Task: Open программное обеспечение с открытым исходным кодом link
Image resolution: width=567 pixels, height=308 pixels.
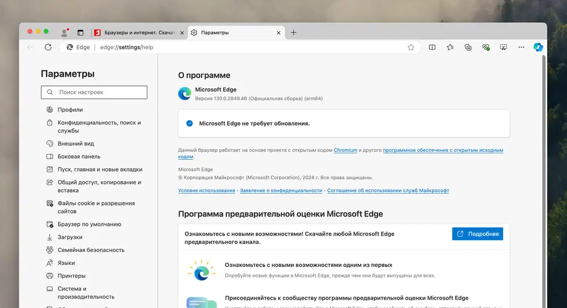Action: (x=443, y=150)
